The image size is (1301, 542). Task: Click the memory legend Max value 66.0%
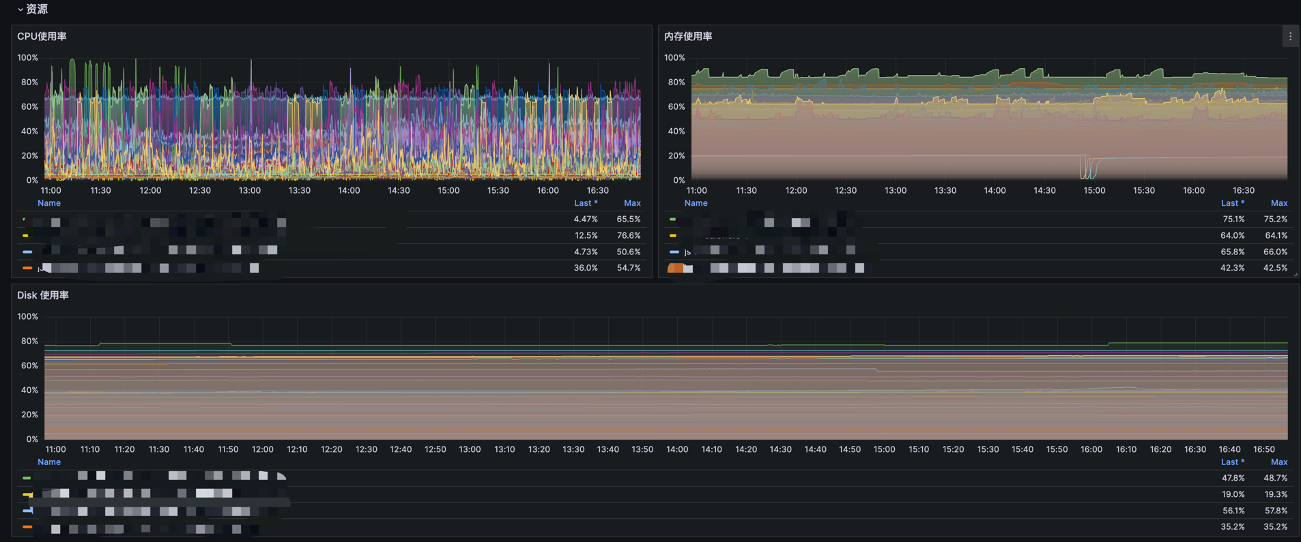click(1276, 252)
